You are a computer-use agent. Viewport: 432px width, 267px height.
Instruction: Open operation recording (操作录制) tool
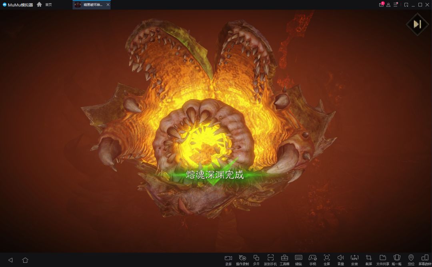(242, 260)
